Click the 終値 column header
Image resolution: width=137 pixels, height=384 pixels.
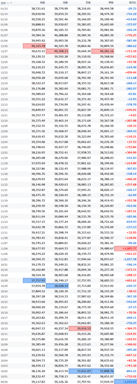click(111, 3)
